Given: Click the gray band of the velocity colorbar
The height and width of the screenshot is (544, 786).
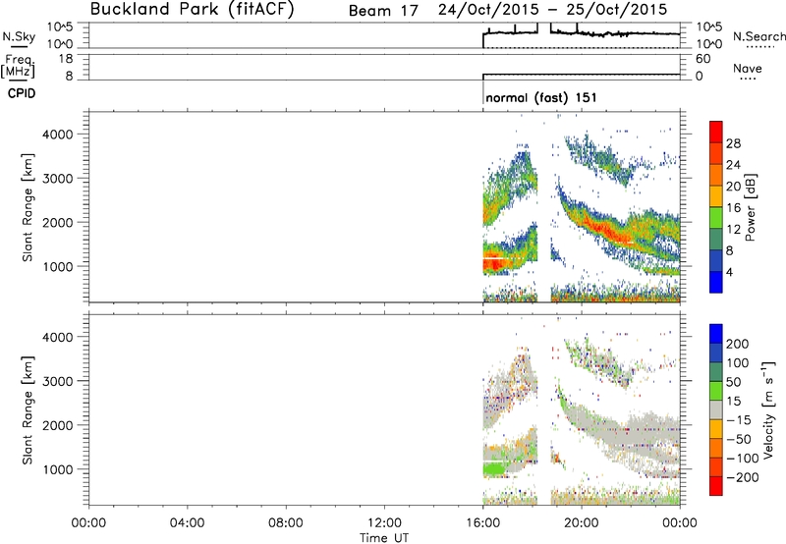Looking at the screenshot, I should pyautogui.click(x=716, y=410).
